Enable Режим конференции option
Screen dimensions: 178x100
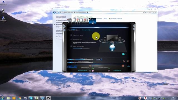point(71,46)
